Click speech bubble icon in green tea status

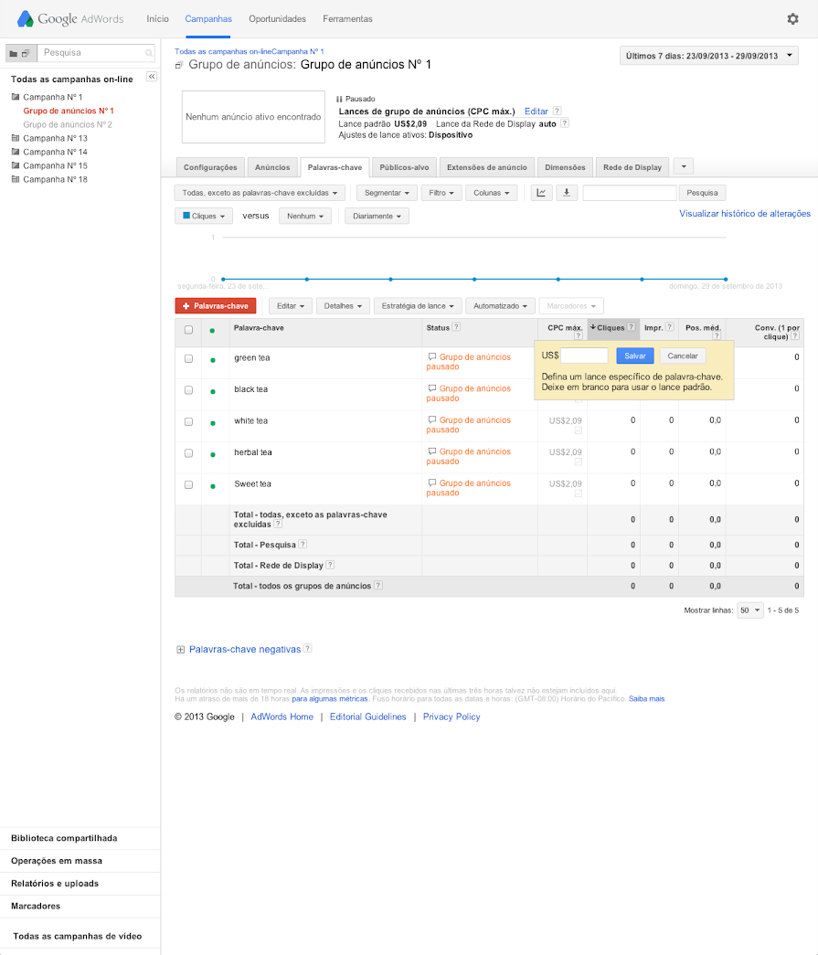431,357
